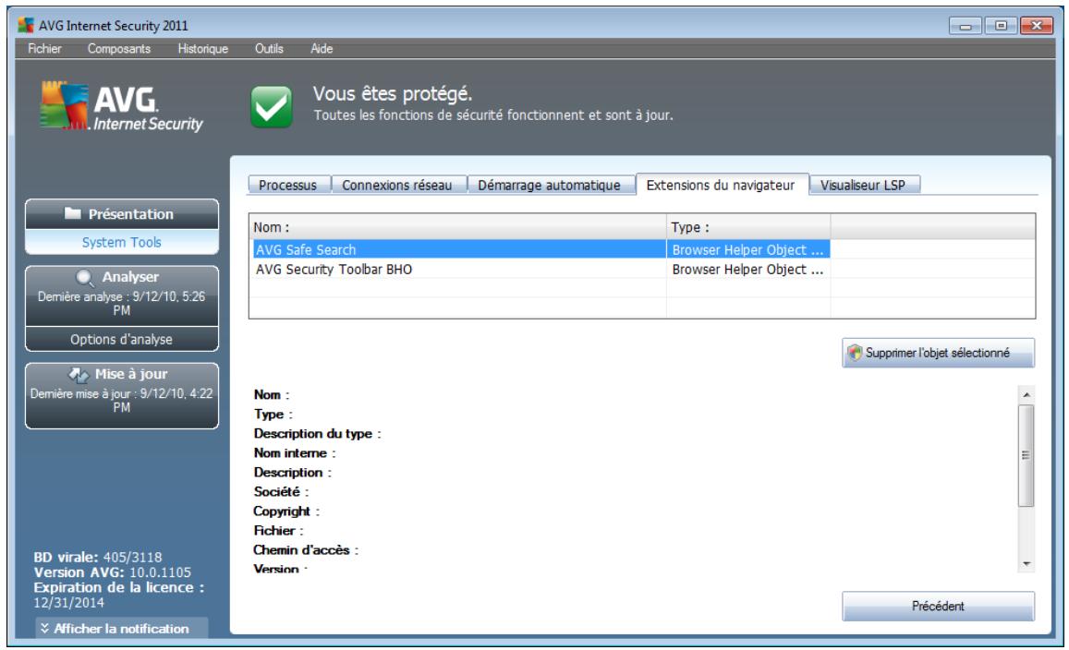Open the Analyser section
1069x650 pixels.
point(121,295)
